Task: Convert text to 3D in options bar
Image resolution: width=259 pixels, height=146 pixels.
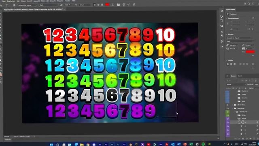Action: (x=134, y=4)
